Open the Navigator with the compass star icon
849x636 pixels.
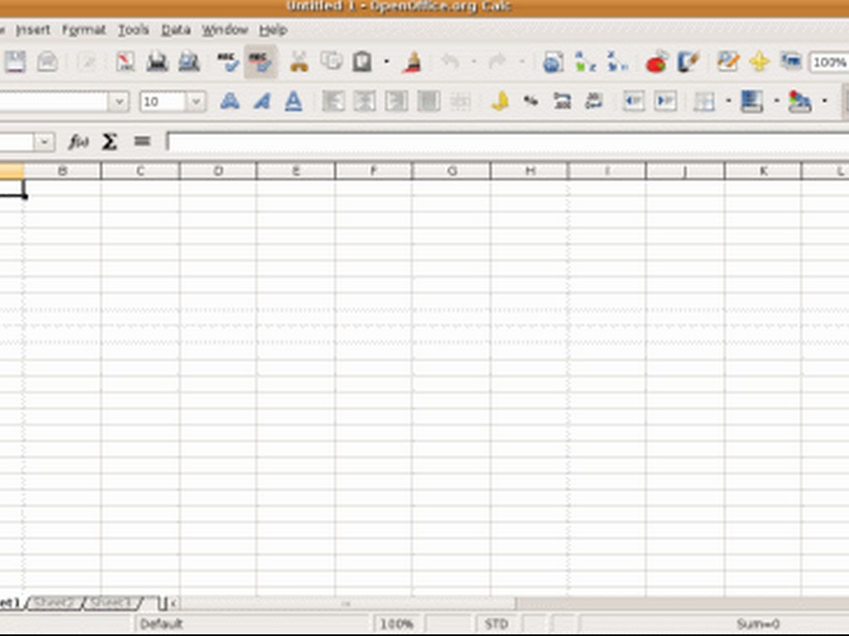[x=759, y=62]
